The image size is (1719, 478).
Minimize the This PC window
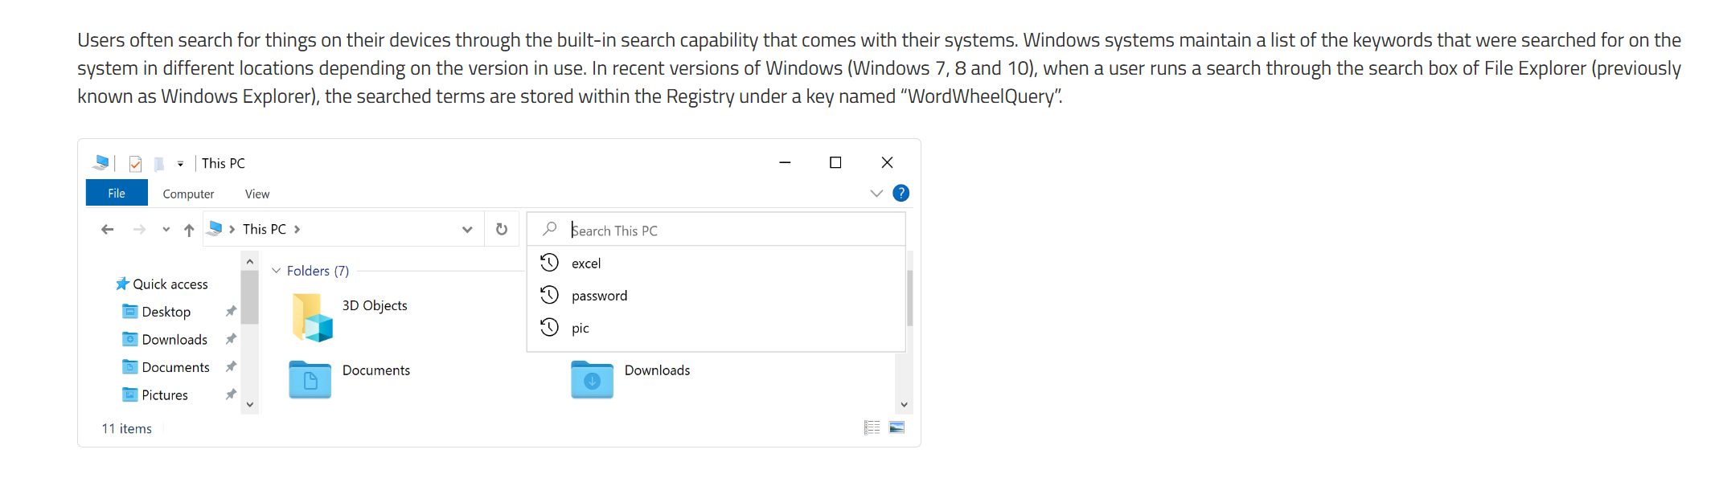click(786, 162)
